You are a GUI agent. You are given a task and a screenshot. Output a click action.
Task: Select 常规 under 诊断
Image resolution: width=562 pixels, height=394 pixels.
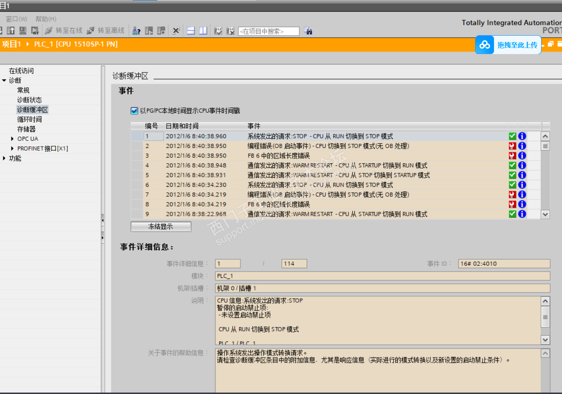pyautogui.click(x=23, y=90)
